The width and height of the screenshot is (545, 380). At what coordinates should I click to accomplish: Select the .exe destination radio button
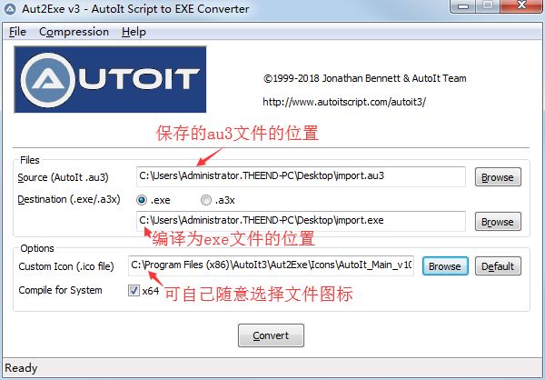pos(142,200)
